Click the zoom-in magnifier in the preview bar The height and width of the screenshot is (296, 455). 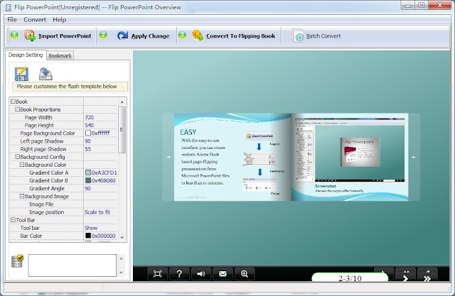point(245,274)
